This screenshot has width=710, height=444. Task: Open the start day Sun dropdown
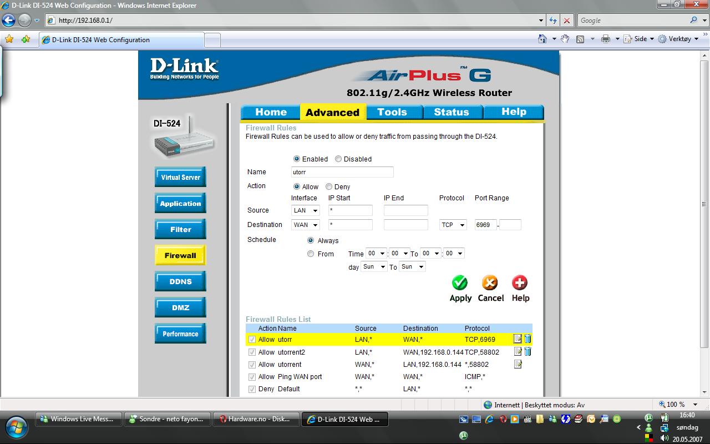pyautogui.click(x=373, y=267)
